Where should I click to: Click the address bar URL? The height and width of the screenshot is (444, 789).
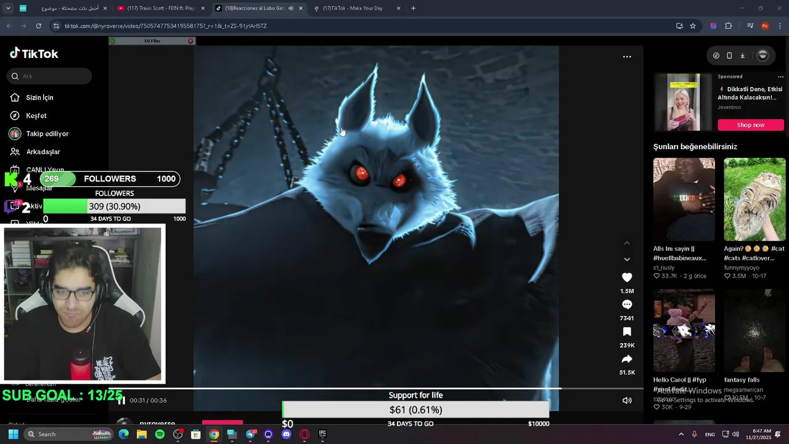coord(166,26)
